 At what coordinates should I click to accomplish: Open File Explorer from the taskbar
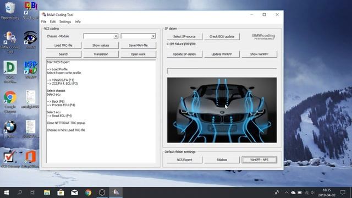point(47,193)
